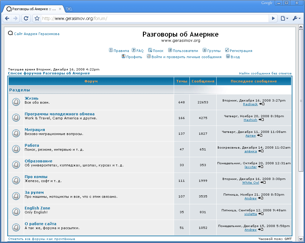Open the new tab plus button
The width and height of the screenshot is (305, 243).
(69, 9)
